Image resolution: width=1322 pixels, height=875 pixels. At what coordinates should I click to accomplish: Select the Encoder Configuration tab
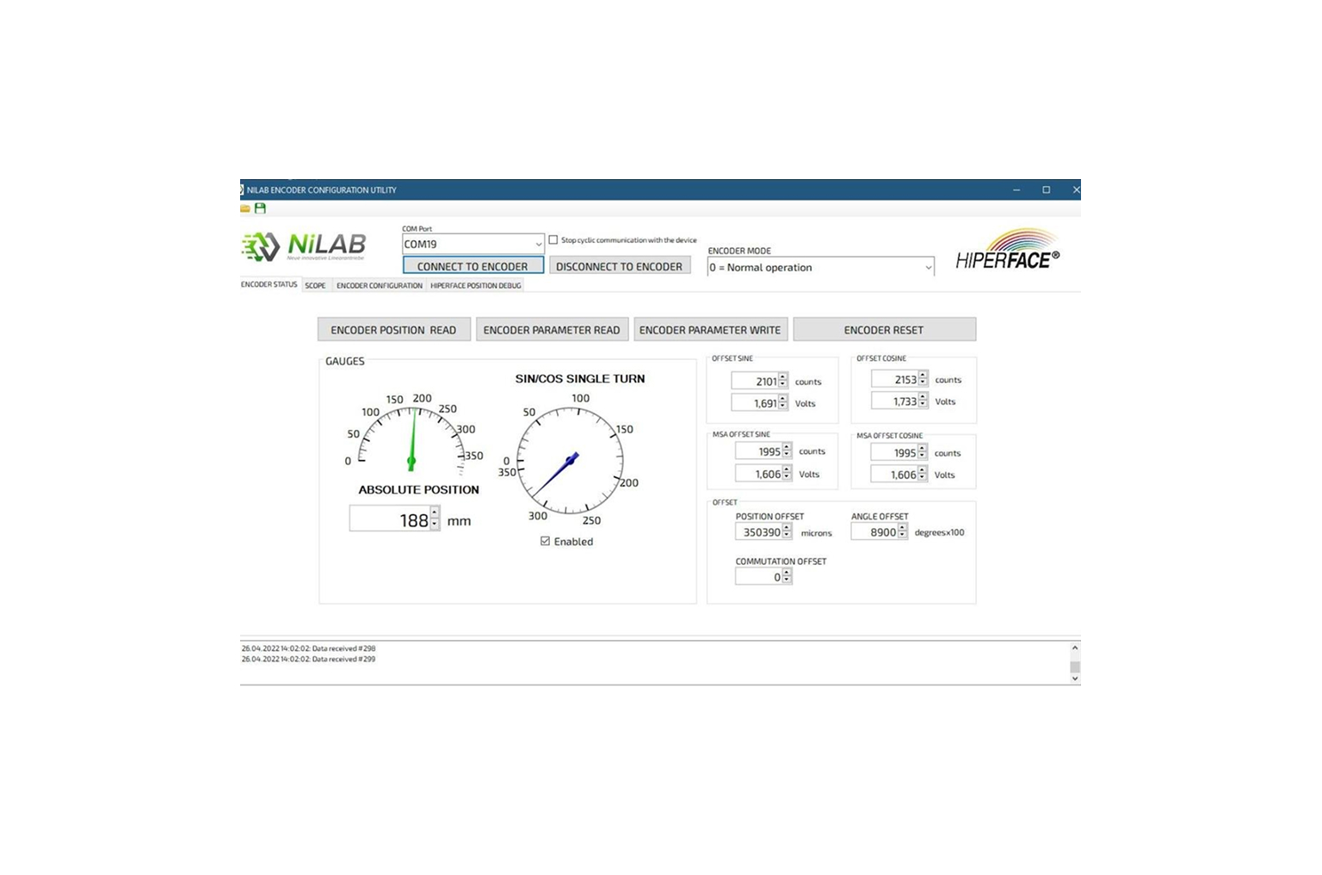pyautogui.click(x=379, y=285)
